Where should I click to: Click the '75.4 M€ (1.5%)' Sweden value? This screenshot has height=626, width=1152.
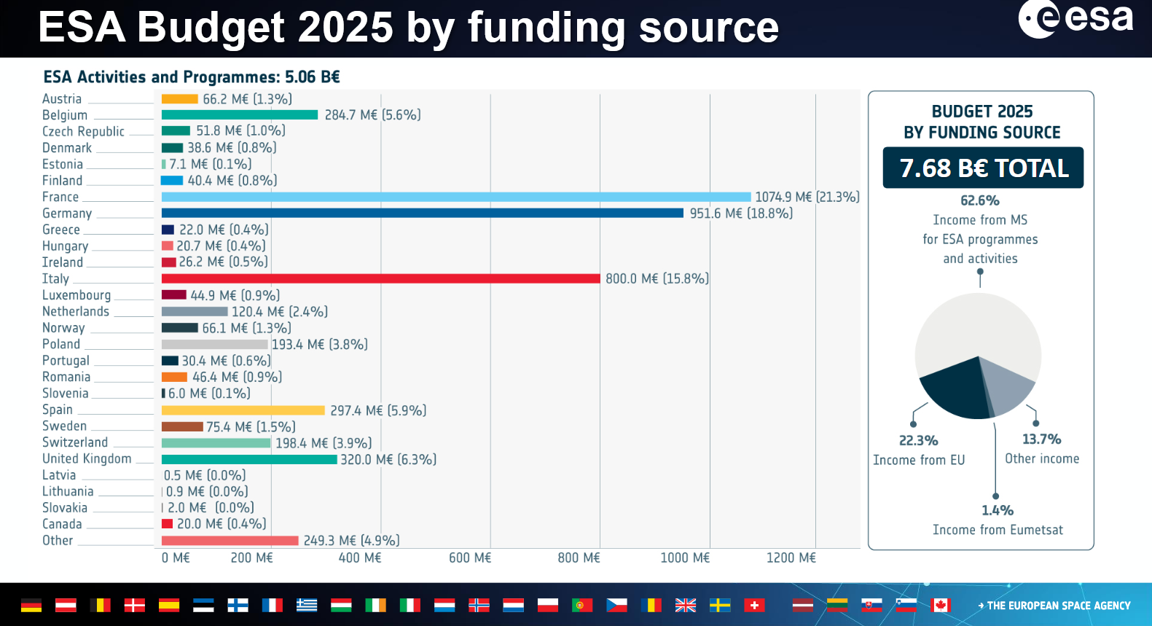click(251, 426)
